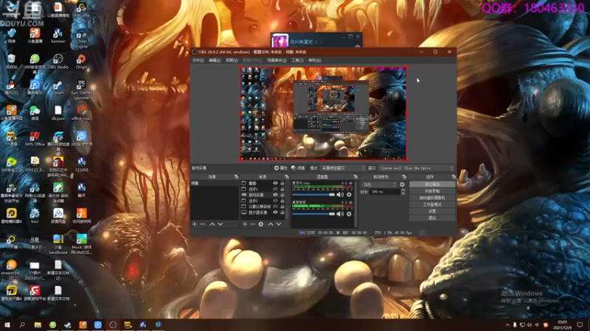Toggle visibility of 选手1 source
Viewport: 590px width, 331px height.
click(275, 189)
